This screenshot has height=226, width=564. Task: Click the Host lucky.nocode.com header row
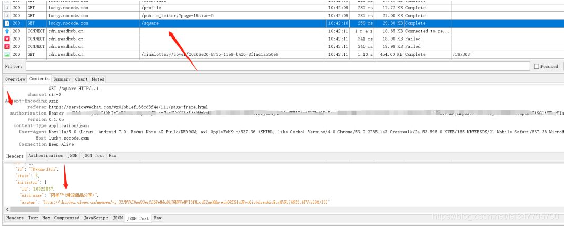[62, 139]
